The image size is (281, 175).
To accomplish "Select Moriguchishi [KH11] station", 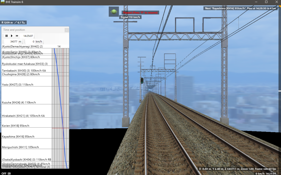I will pyautogui.click(x=20, y=147).
